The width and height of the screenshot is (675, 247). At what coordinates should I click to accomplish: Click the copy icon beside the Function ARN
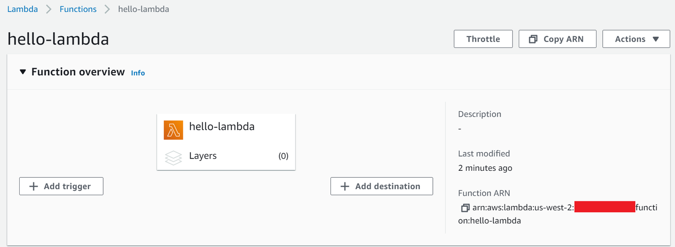click(x=465, y=208)
